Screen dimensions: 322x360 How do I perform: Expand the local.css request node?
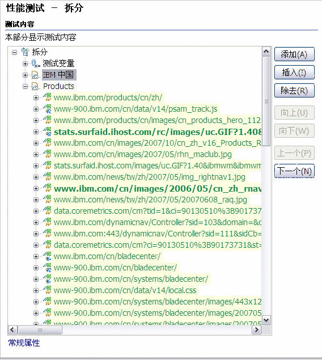36,290
